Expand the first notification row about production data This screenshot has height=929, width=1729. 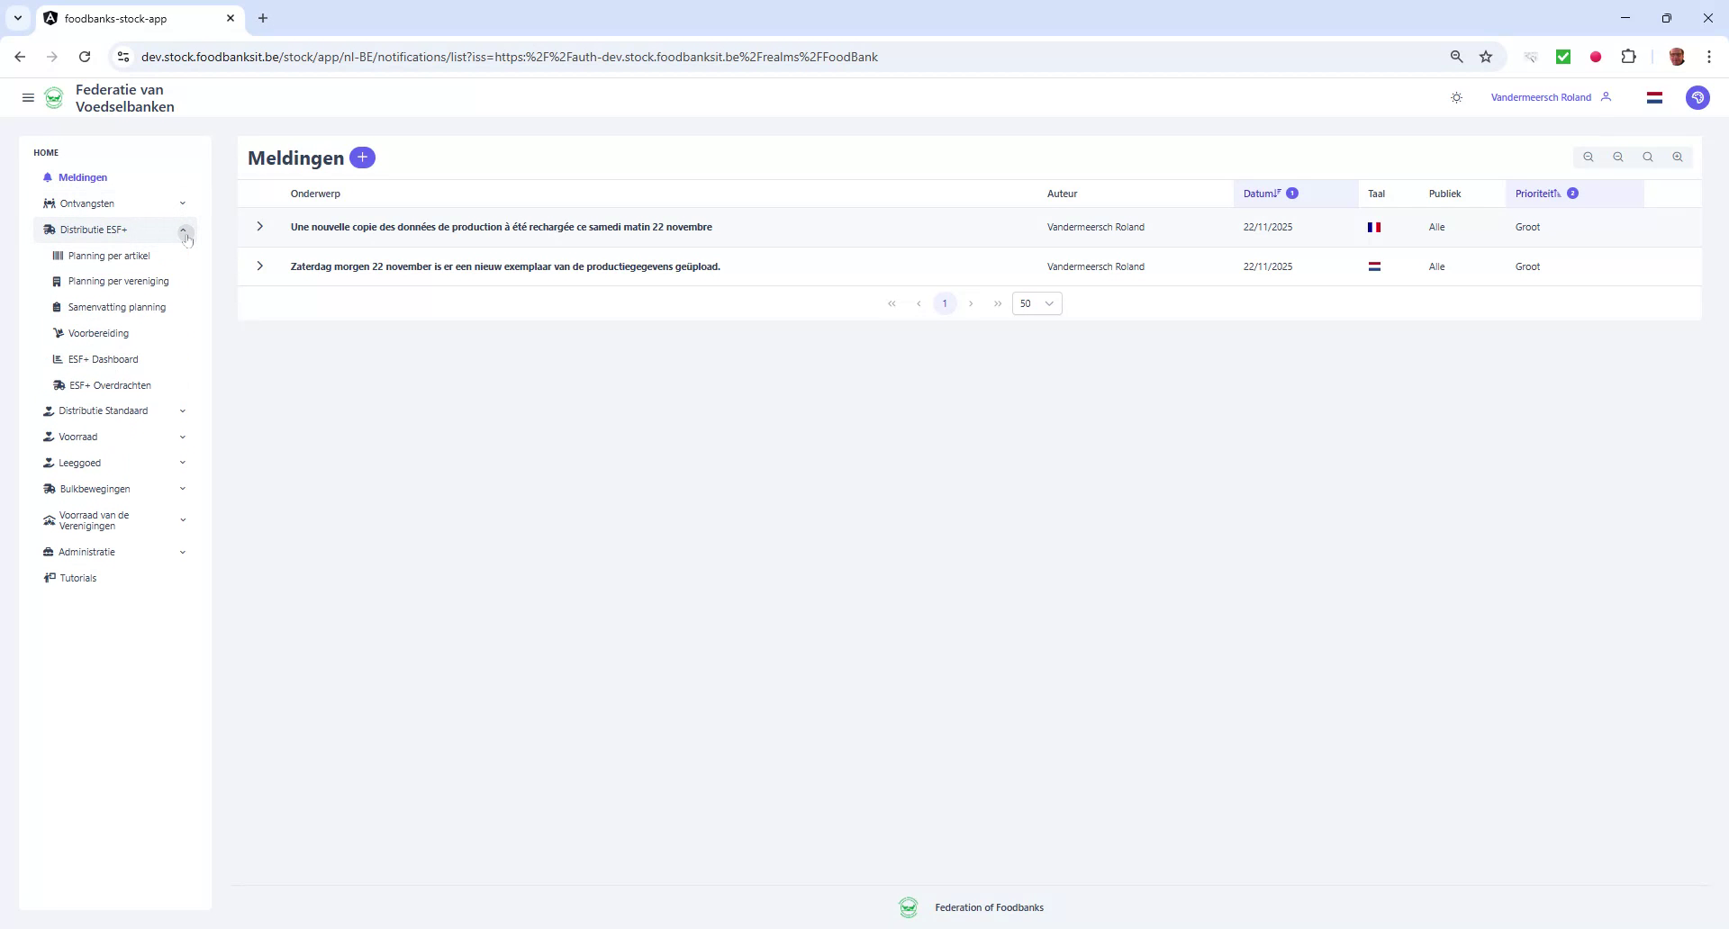259,227
